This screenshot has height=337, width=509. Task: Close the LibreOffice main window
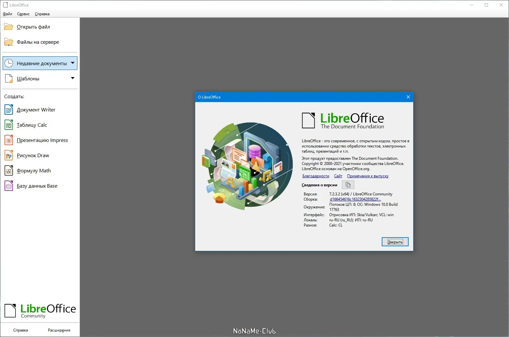pyautogui.click(x=501, y=5)
